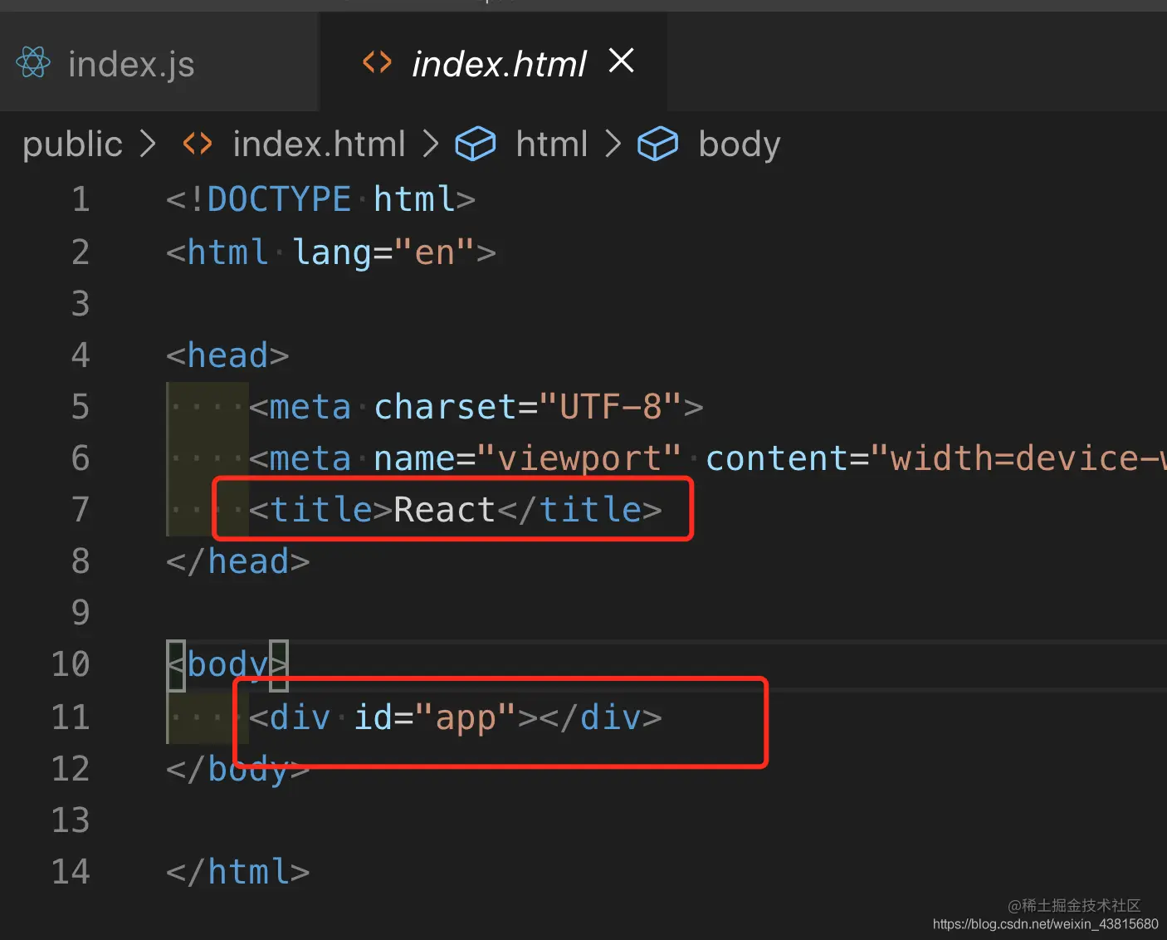Click the React icon on index.js tab
This screenshot has height=940, width=1167.
tap(34, 62)
